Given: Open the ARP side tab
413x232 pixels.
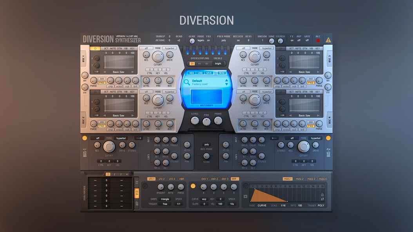Looking at the screenshot, I should click(137, 203).
